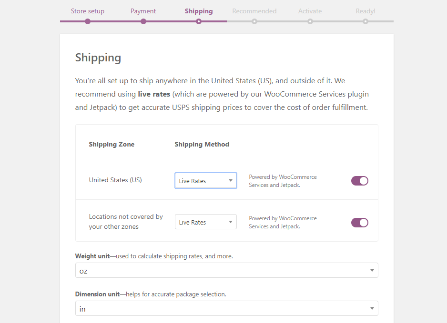Viewport: 447px width, 323px height.
Task: Click the Store setup step circle marker
Action: pos(88,21)
